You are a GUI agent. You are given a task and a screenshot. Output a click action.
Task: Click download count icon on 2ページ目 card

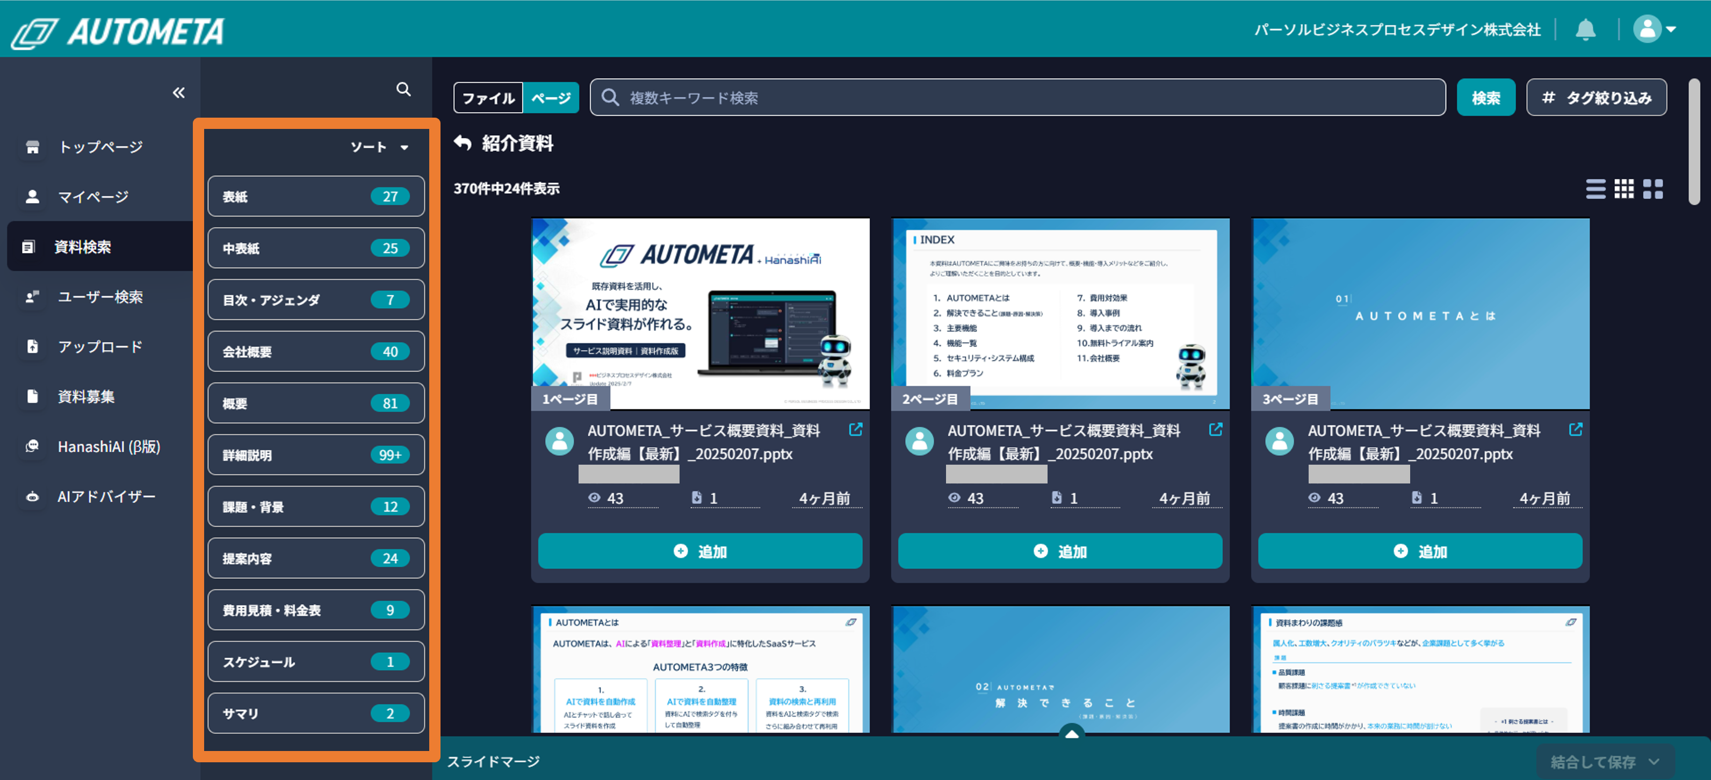[x=1057, y=497]
